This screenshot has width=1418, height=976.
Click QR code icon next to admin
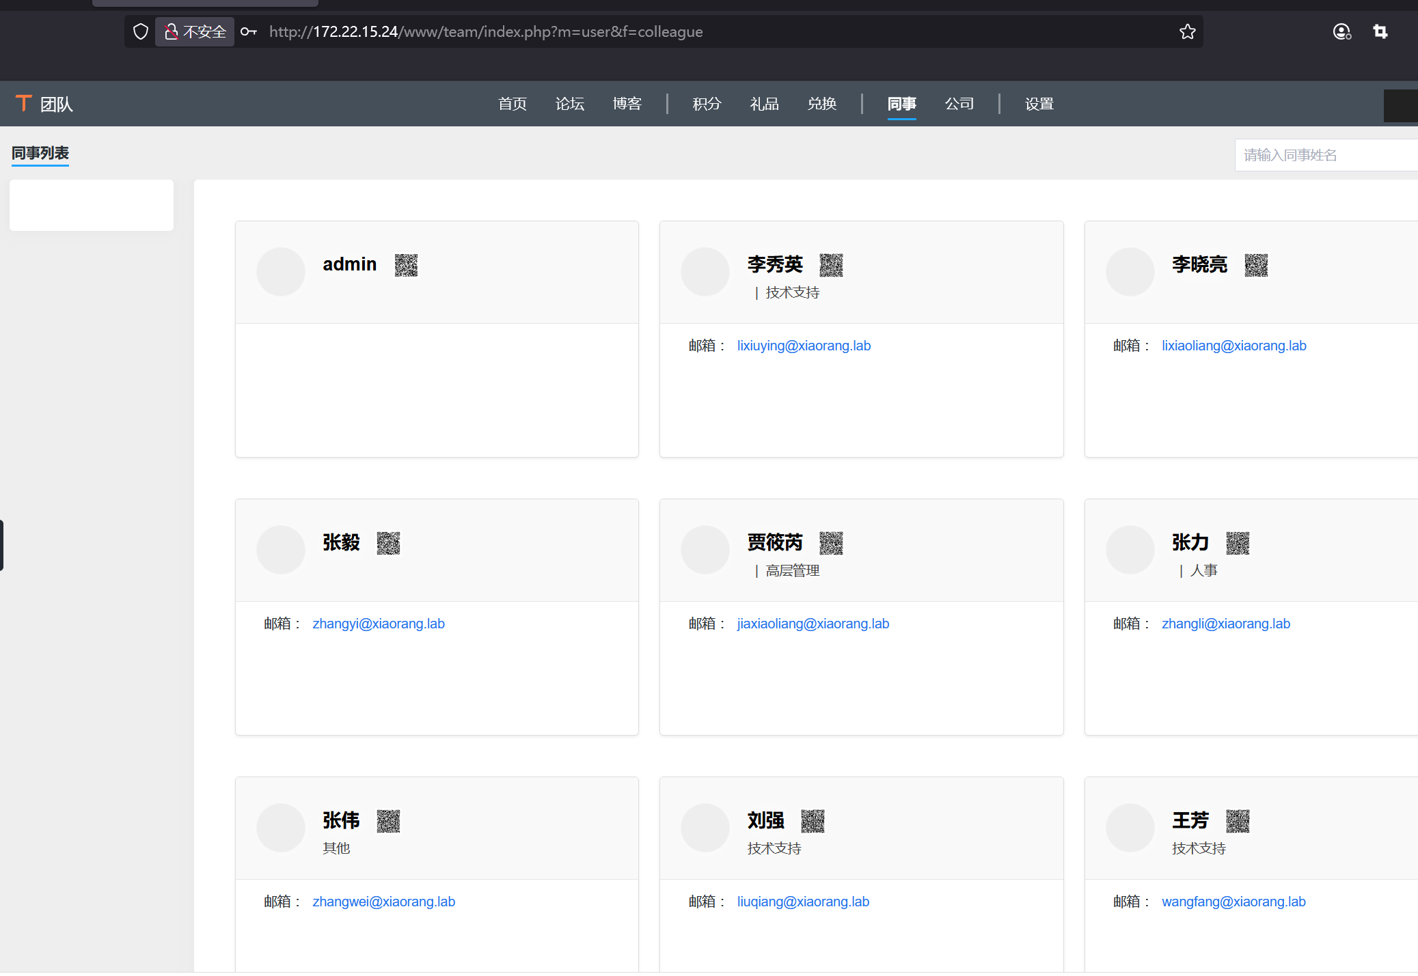(x=406, y=265)
